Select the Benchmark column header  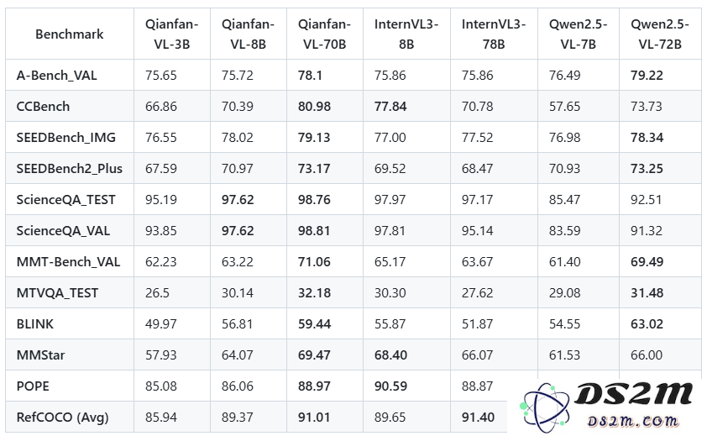click(70, 34)
